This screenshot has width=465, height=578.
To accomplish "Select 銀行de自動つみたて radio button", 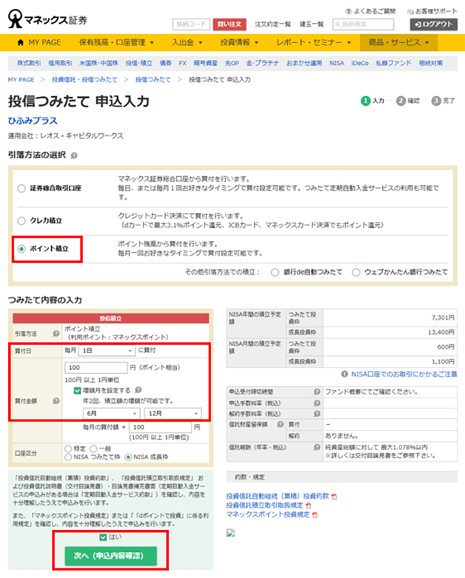I will tap(275, 273).
